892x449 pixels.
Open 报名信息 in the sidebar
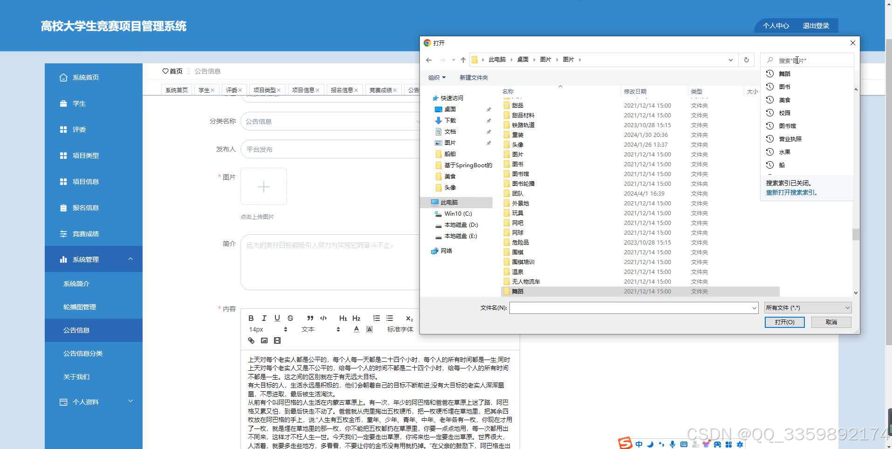coord(94,208)
